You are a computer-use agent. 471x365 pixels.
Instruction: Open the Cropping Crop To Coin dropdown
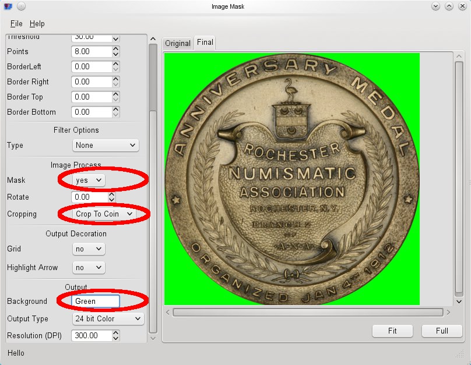104,214
